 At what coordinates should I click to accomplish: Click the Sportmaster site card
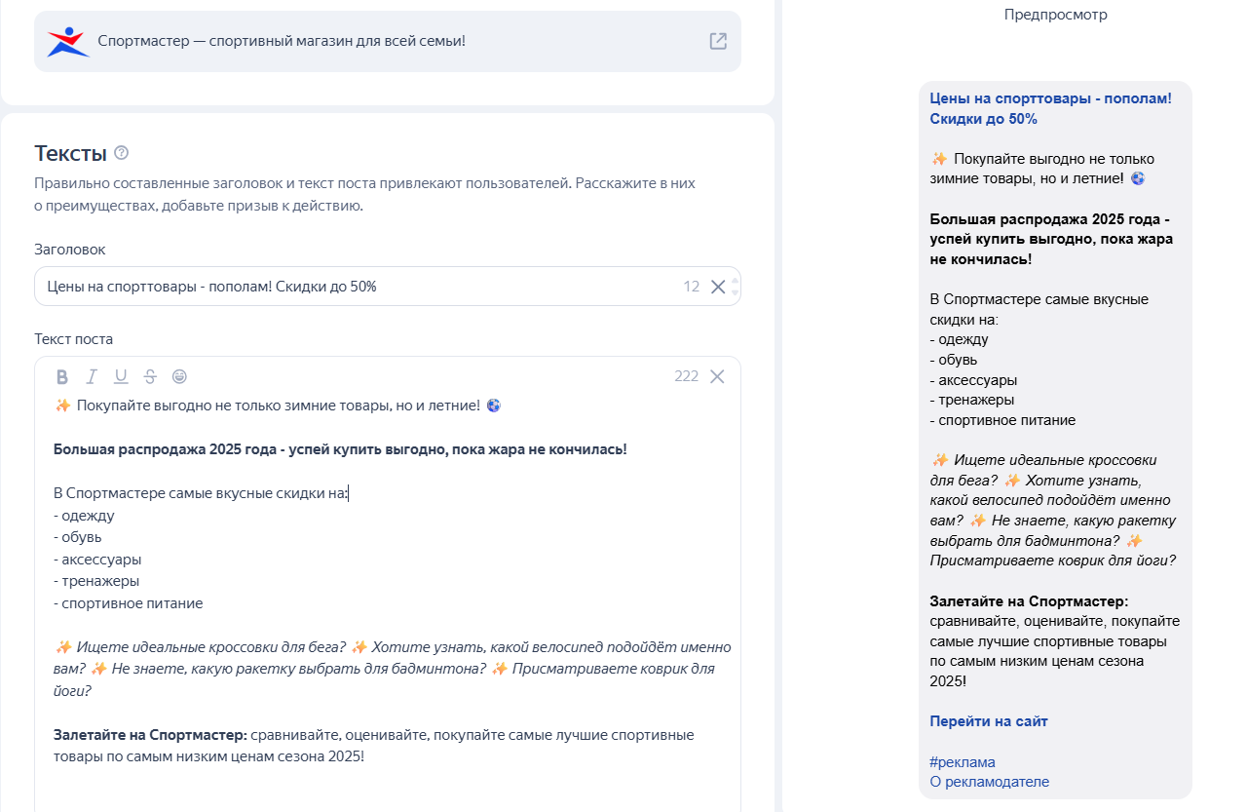tap(388, 41)
